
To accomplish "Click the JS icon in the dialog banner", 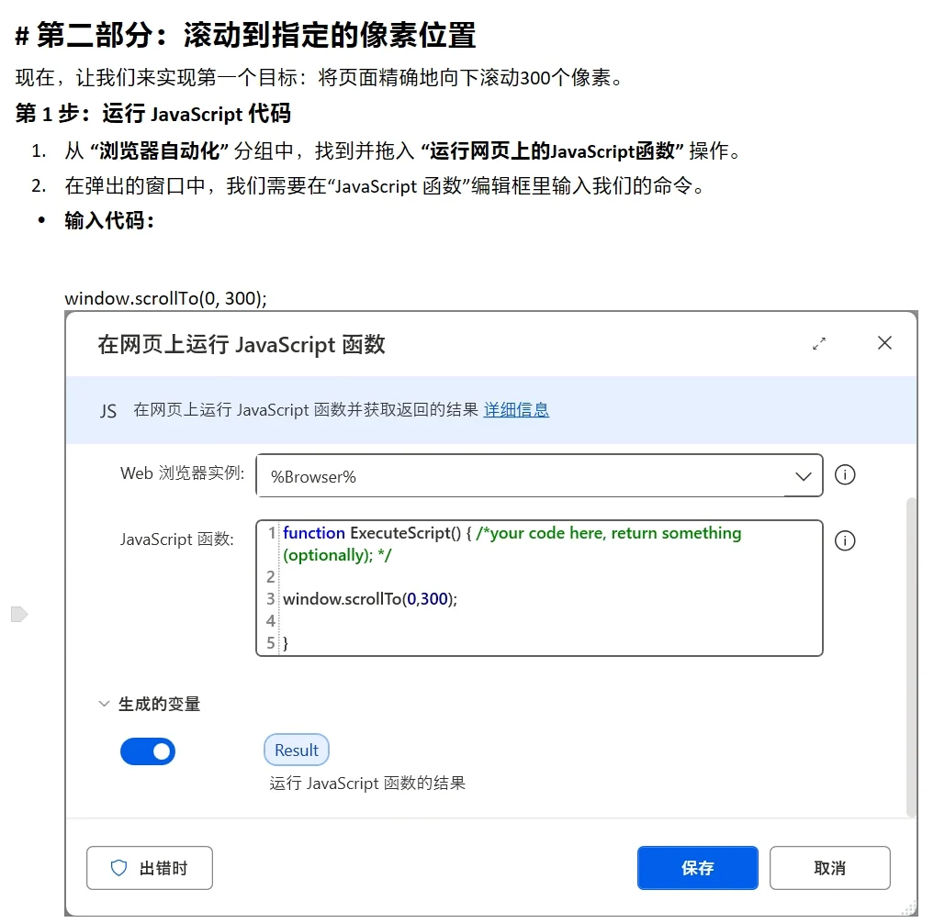I will coord(107,411).
